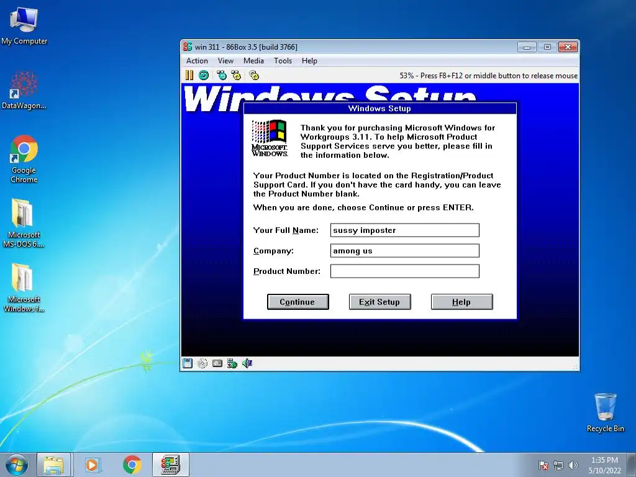Open Media Player from taskbar

(x=92, y=465)
